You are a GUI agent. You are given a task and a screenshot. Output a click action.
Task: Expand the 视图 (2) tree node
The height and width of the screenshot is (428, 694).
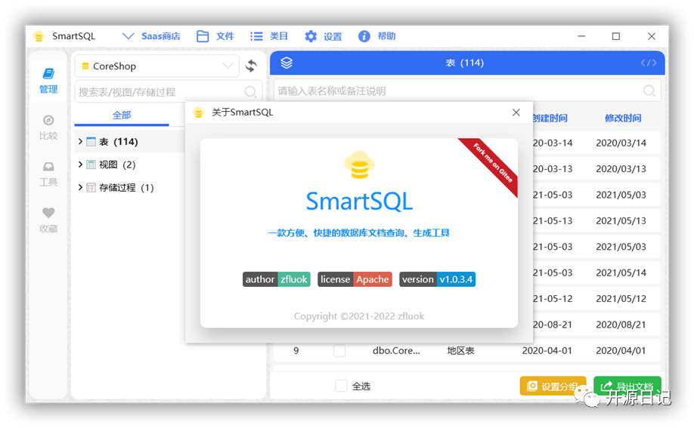tap(80, 165)
